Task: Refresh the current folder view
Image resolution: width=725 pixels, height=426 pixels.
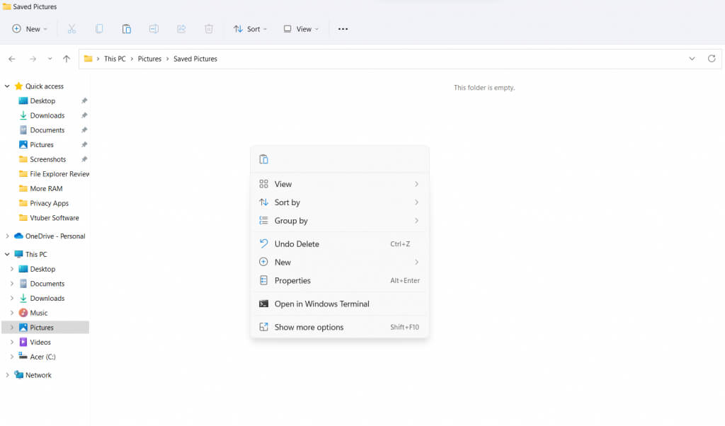Action: 712,59
